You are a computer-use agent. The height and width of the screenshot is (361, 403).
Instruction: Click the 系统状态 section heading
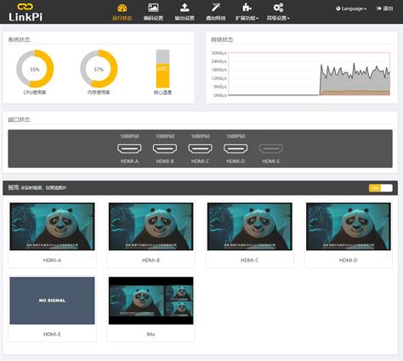19,39
